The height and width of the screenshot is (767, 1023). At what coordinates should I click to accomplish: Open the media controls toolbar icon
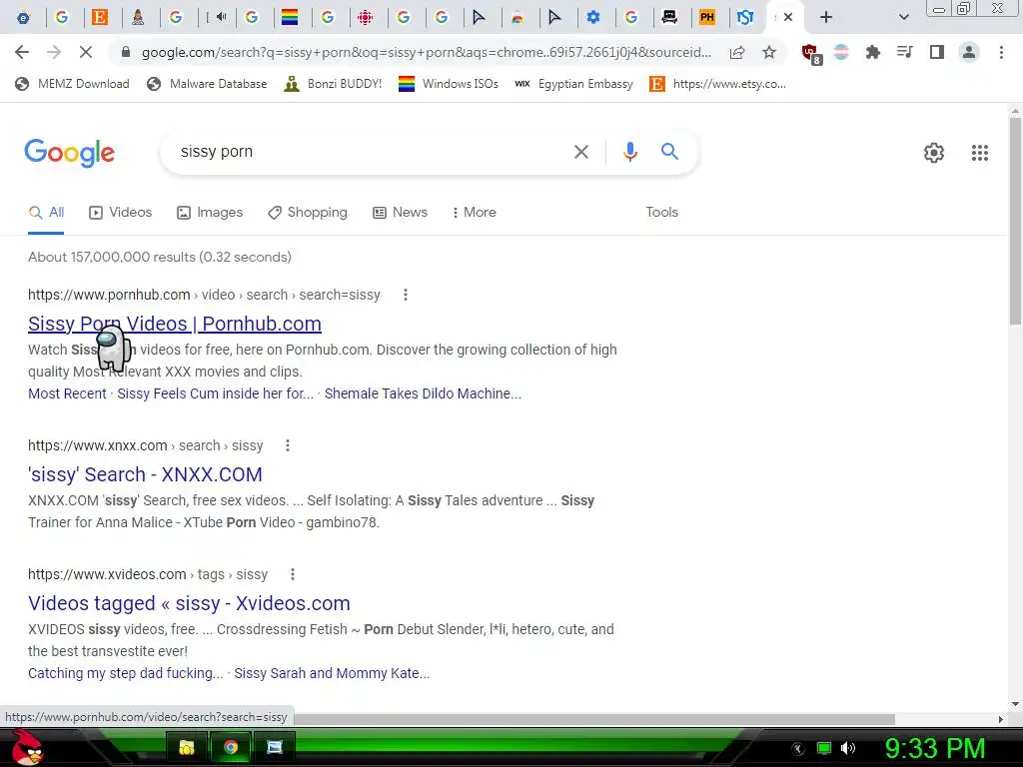click(905, 52)
